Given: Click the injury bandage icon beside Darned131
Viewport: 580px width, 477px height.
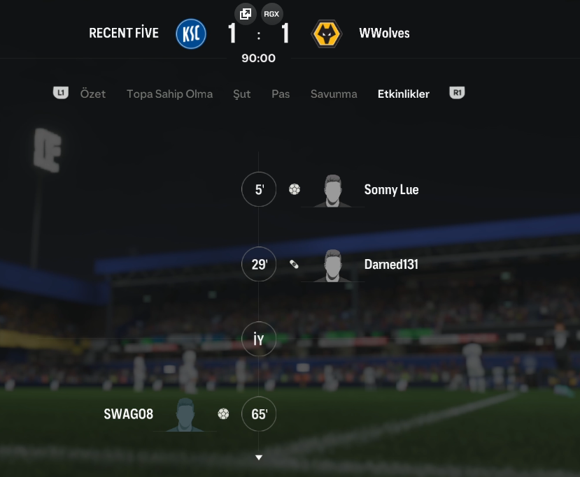Looking at the screenshot, I should 294,265.
